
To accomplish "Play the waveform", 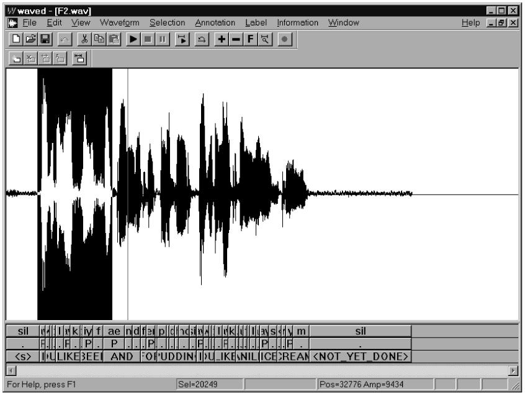I will [133, 39].
